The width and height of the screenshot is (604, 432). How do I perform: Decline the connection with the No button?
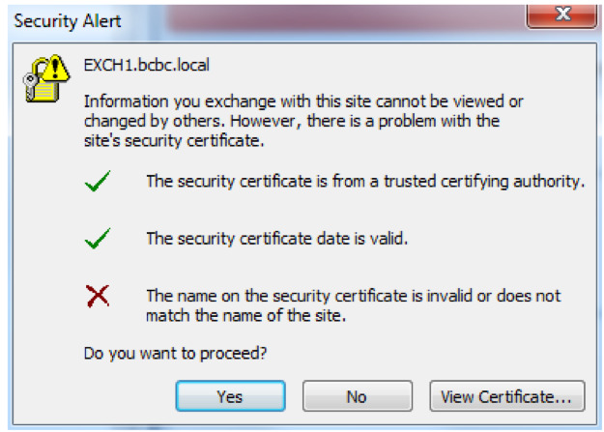(357, 396)
